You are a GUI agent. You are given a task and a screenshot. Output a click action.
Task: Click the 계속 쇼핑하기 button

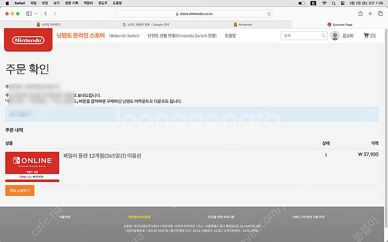(x=20, y=191)
